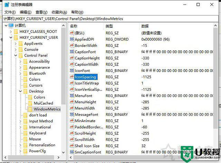Viewport: 221px width, 163px height.
Task: Click the string icon beside MenuHeight
Action: (72, 102)
